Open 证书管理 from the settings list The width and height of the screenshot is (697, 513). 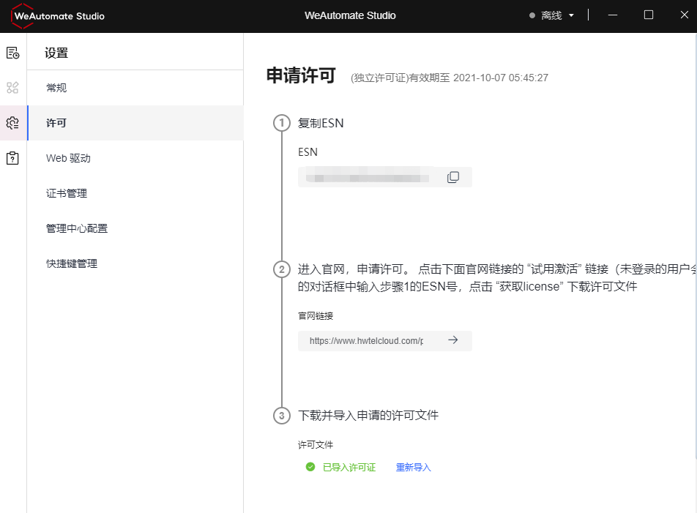[x=66, y=193]
